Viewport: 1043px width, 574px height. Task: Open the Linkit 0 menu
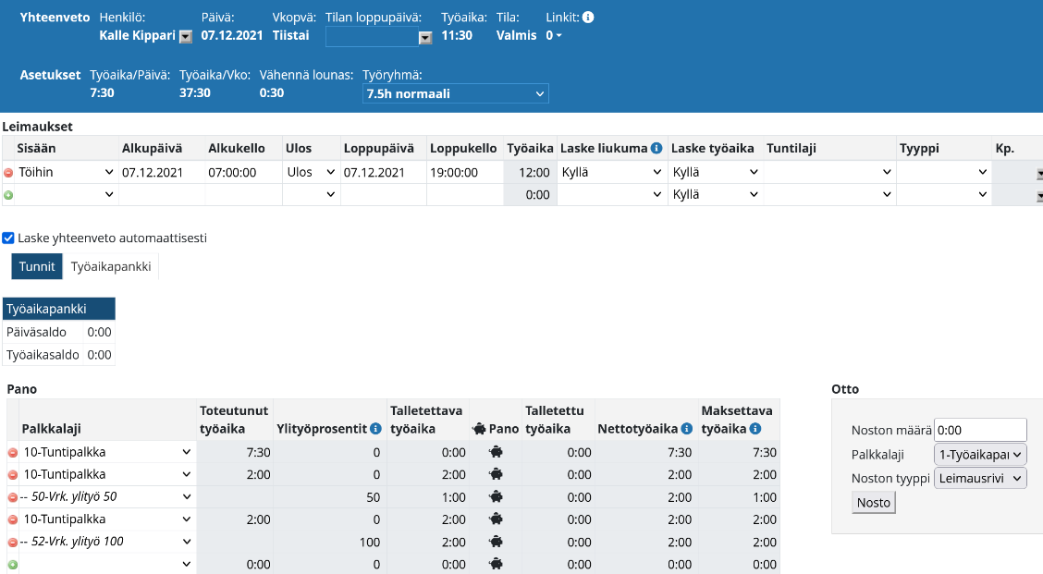point(554,36)
